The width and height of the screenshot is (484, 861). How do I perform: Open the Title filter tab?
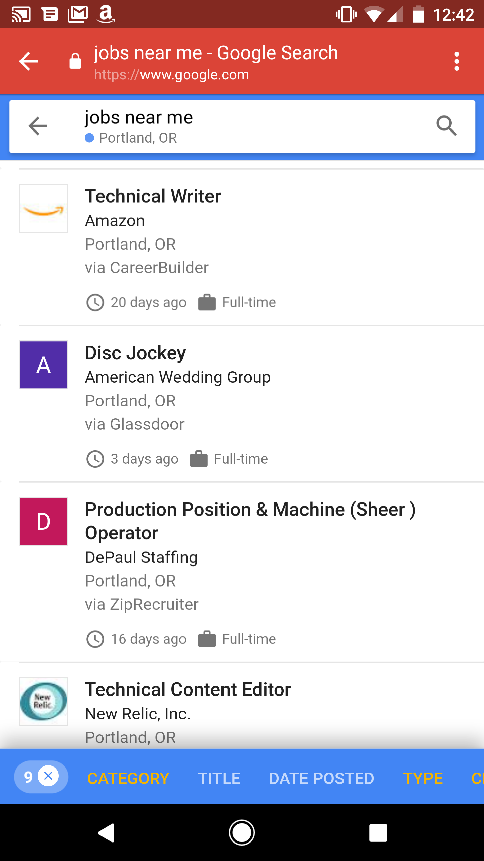tap(219, 778)
